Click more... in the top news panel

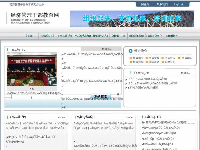[107, 49]
